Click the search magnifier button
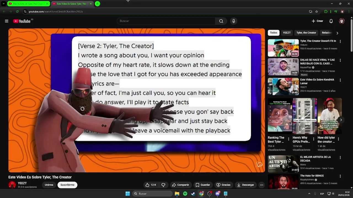 point(221,21)
